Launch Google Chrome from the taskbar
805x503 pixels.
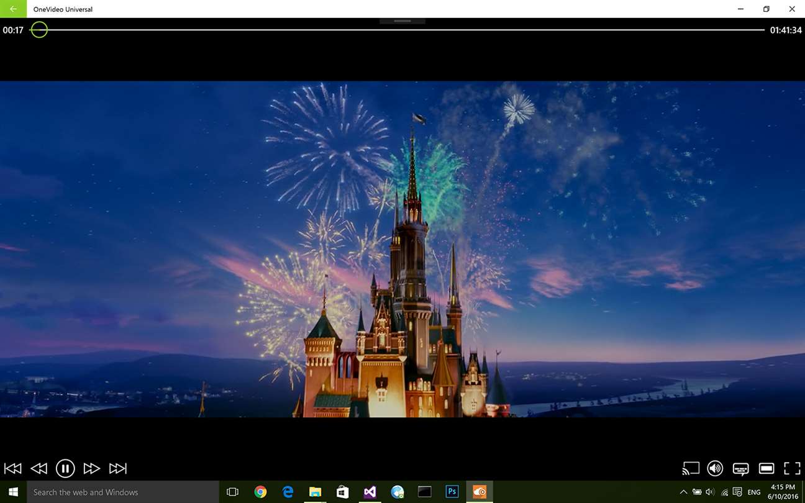(x=260, y=492)
